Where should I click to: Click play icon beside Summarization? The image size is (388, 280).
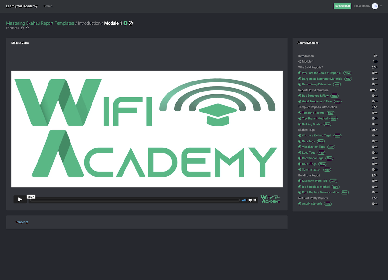point(300,170)
